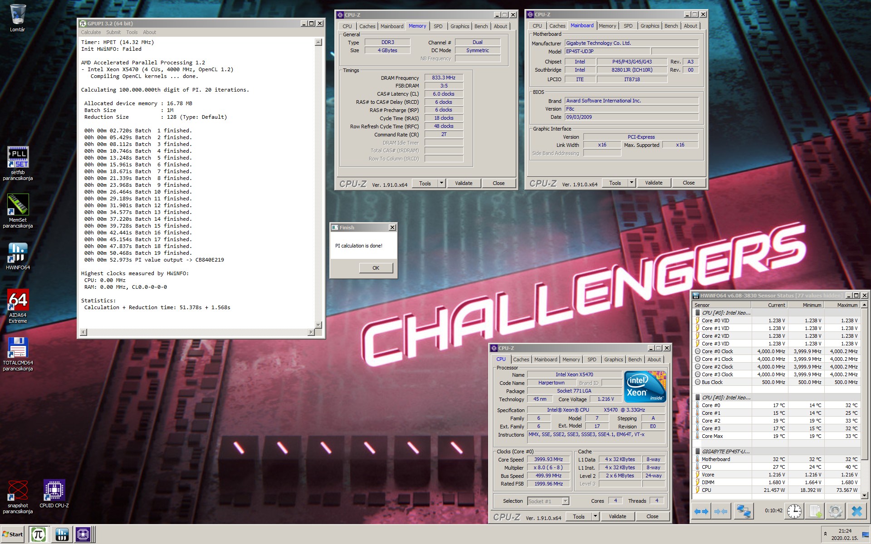This screenshot has height=544, width=871.
Task: Click Close button in CPU-Z Mainboard window
Action: click(688, 183)
